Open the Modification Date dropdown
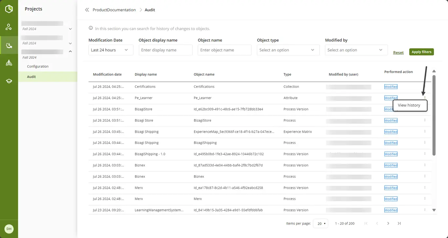The height and width of the screenshot is (238, 448). [111, 50]
